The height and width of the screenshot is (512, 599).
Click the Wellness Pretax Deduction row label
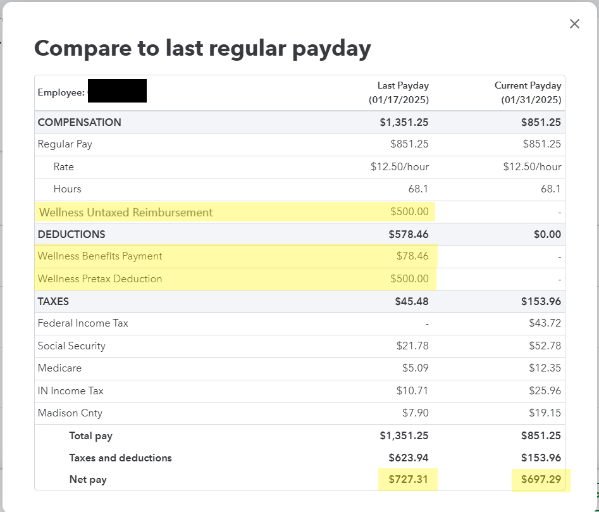pos(100,278)
